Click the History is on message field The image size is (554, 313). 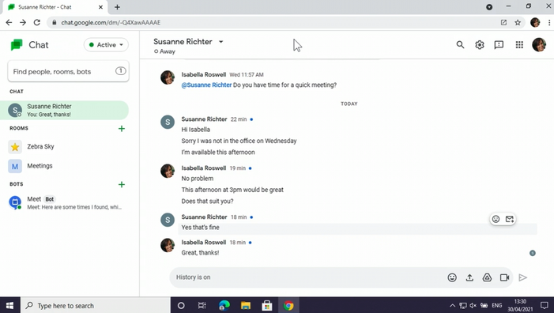click(307, 277)
